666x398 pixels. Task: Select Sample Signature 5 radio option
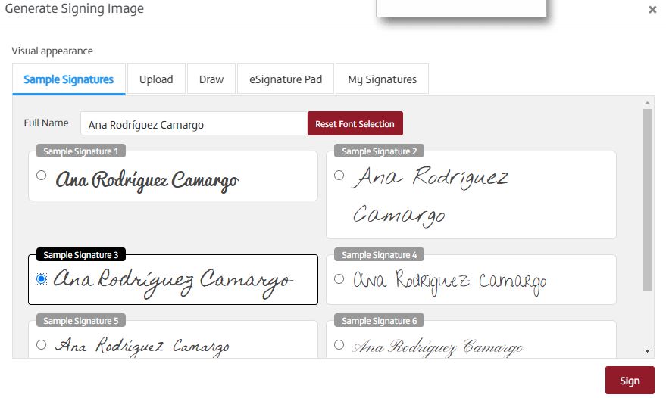tap(42, 345)
